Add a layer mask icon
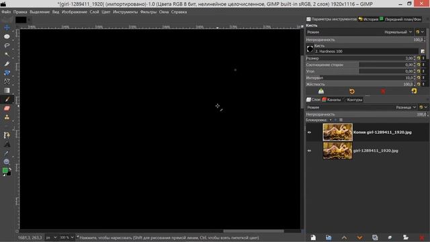This screenshot has width=430, height=242. [406, 237]
